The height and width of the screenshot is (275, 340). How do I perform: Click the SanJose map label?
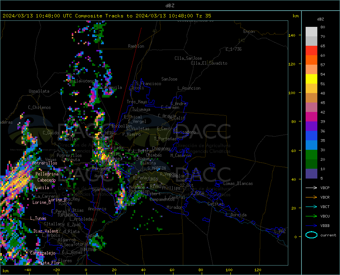pyautogui.click(x=169, y=79)
